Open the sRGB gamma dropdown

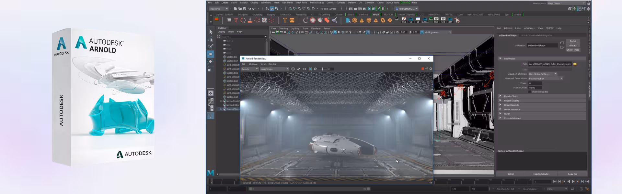[x=438, y=32]
